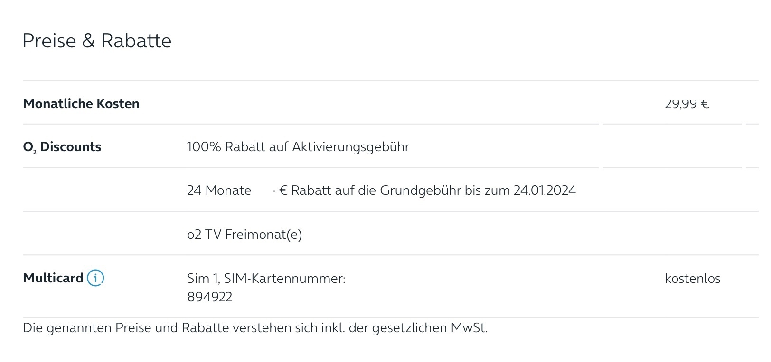The width and height of the screenshot is (771, 362).
Task: Select the word Discounts after O2
Action: click(x=71, y=147)
